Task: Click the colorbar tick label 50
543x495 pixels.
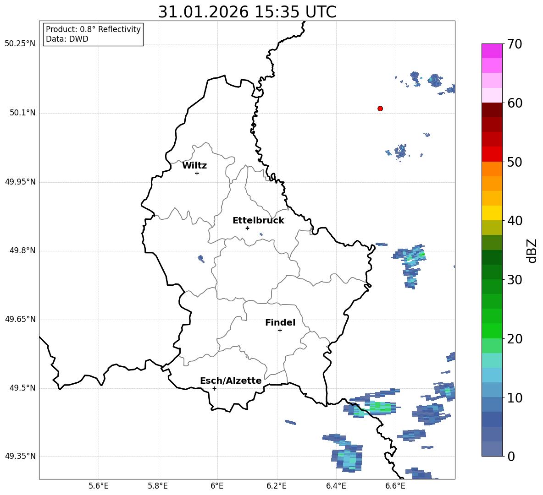Action: point(515,162)
